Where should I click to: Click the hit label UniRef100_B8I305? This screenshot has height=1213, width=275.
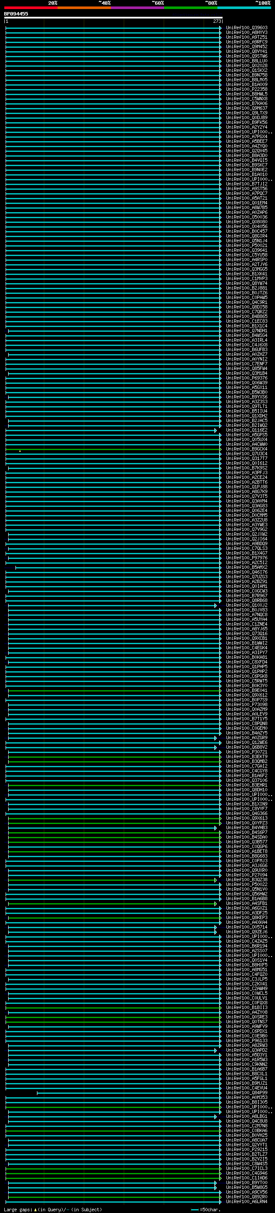(247, 1103)
